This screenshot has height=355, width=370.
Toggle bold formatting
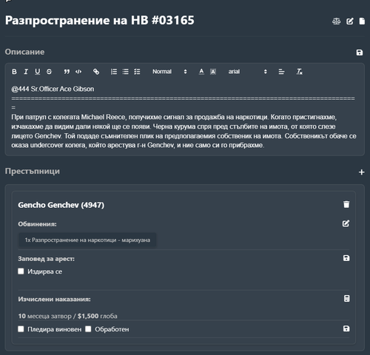pyautogui.click(x=14, y=72)
